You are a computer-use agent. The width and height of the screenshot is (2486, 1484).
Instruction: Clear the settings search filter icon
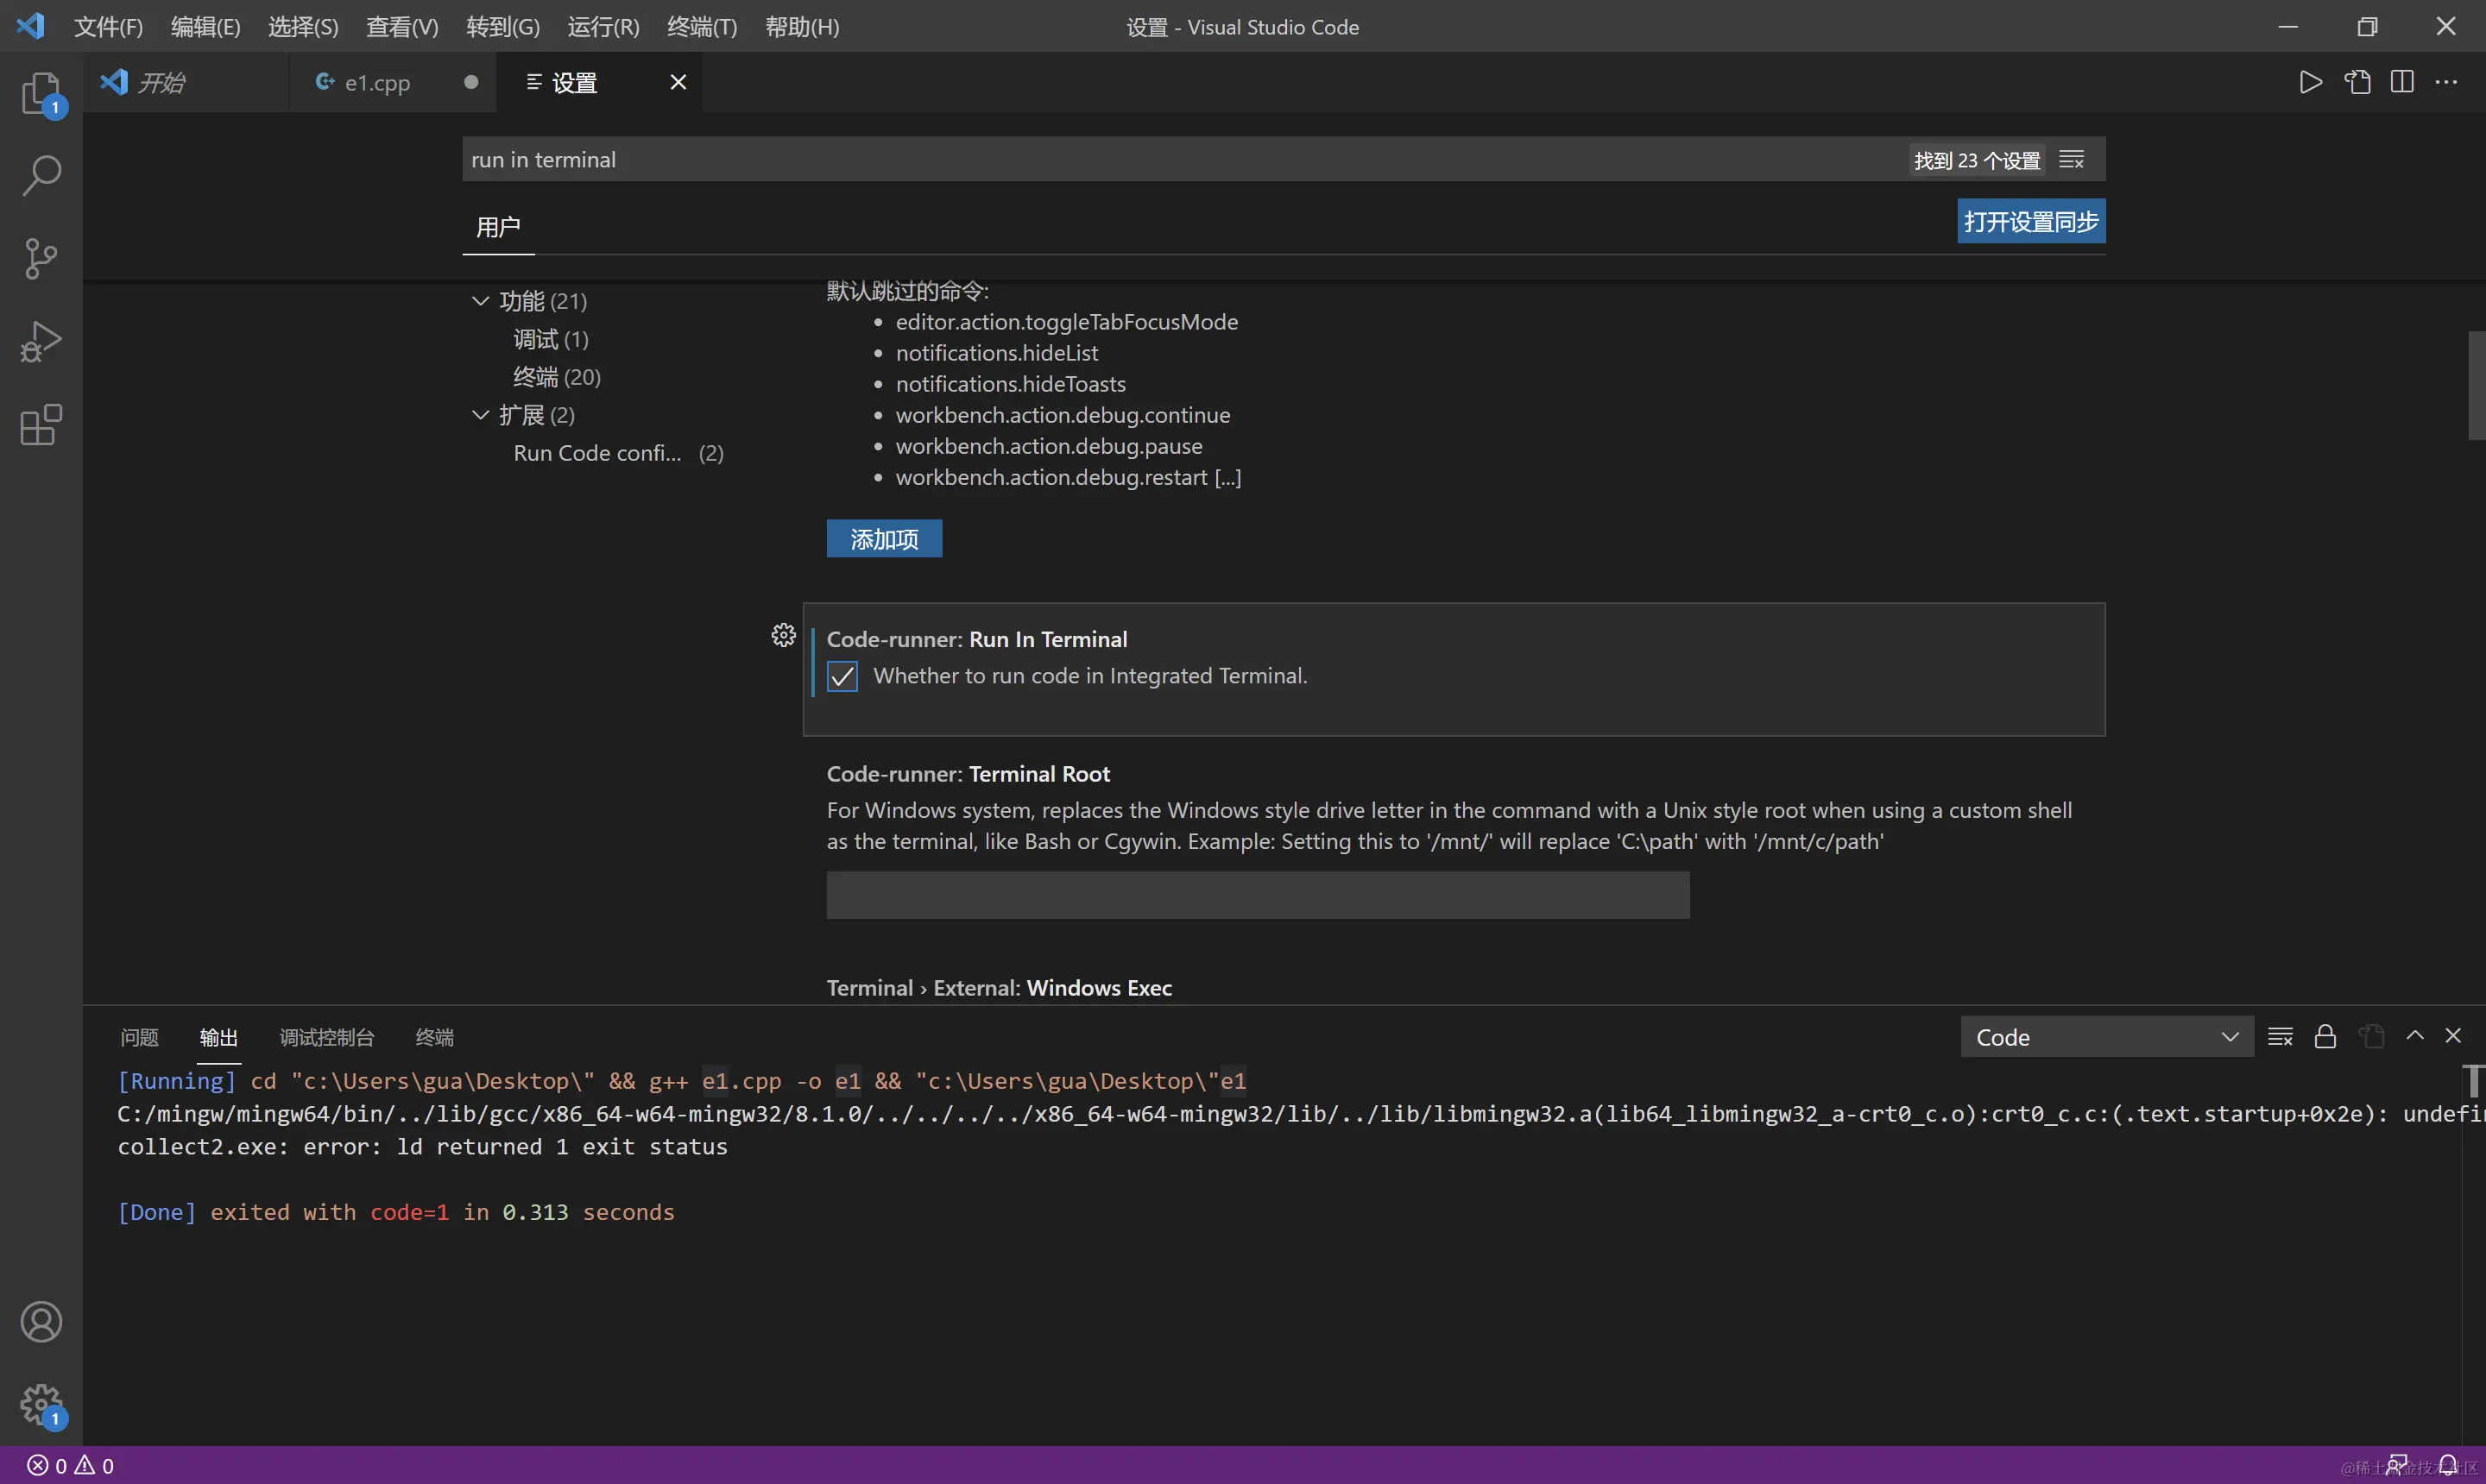[x=2072, y=160]
